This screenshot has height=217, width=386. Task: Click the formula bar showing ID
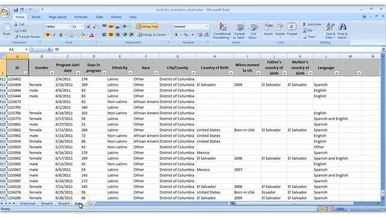click(217, 49)
